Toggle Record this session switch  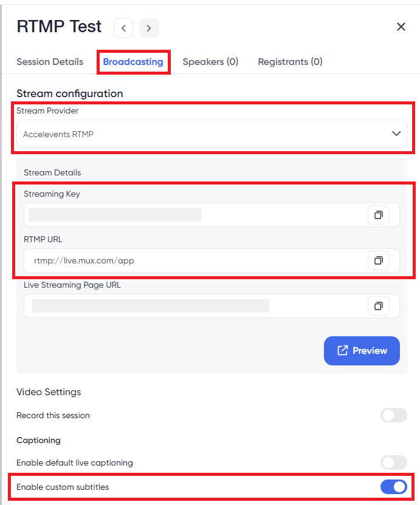pyautogui.click(x=393, y=415)
